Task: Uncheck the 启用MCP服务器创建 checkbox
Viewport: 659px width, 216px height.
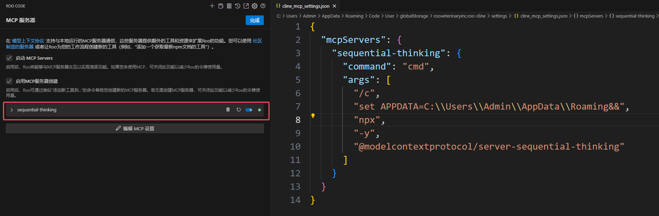Action: pos(9,81)
